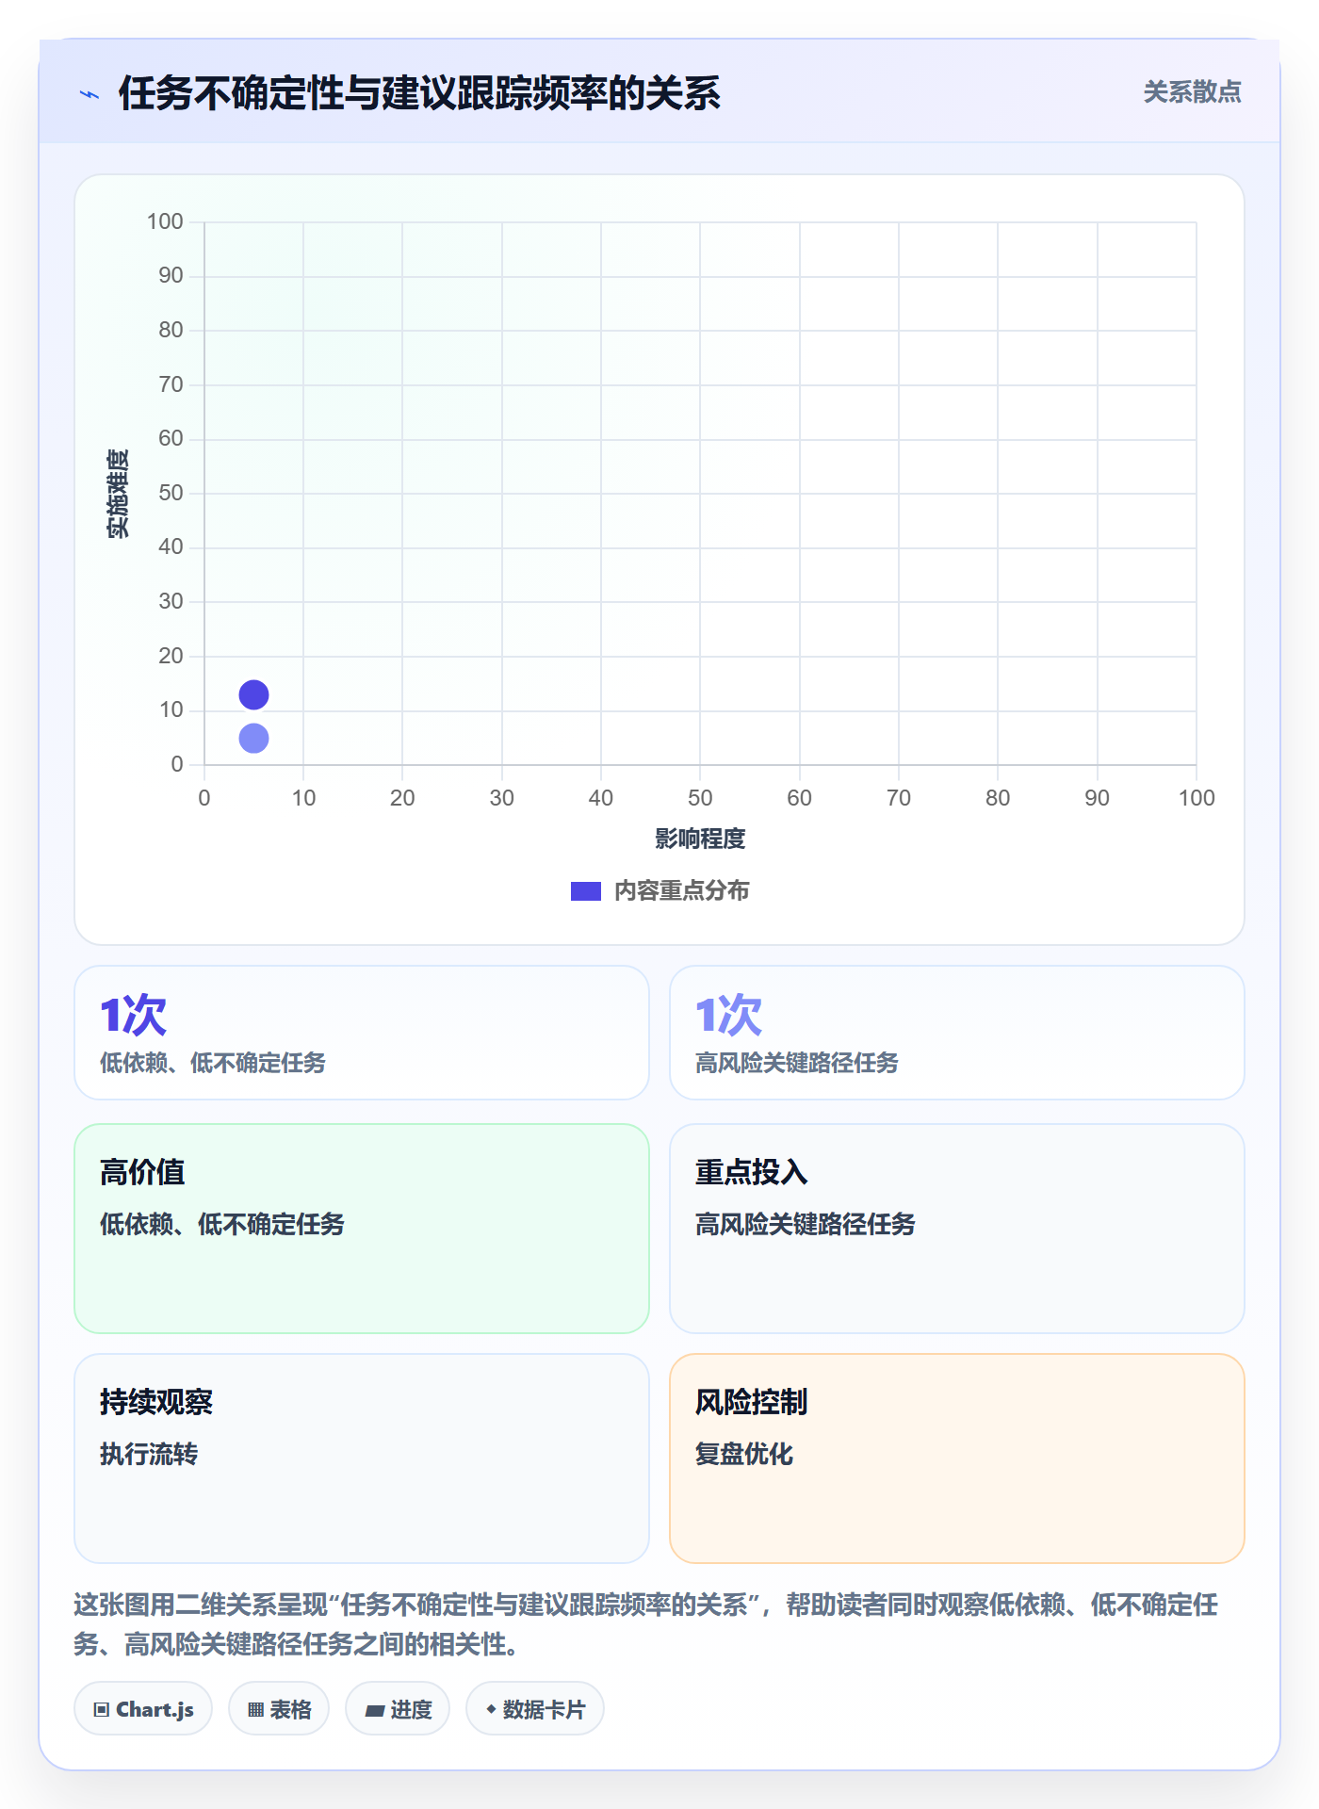Viewport: 1319px width, 1809px height.
Task: Click the 1次 value above 高风险关键路径任务
Action: click(728, 1015)
